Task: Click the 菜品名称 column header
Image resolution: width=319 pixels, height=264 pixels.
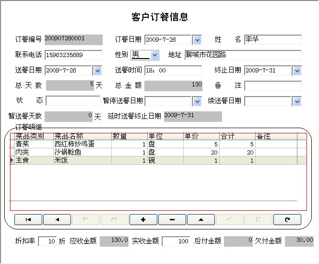Action: (x=83, y=136)
